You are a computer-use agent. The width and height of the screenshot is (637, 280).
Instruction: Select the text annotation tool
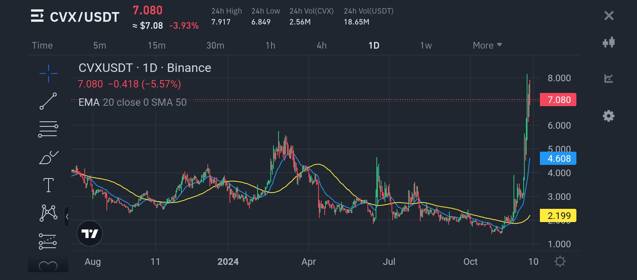tap(49, 185)
